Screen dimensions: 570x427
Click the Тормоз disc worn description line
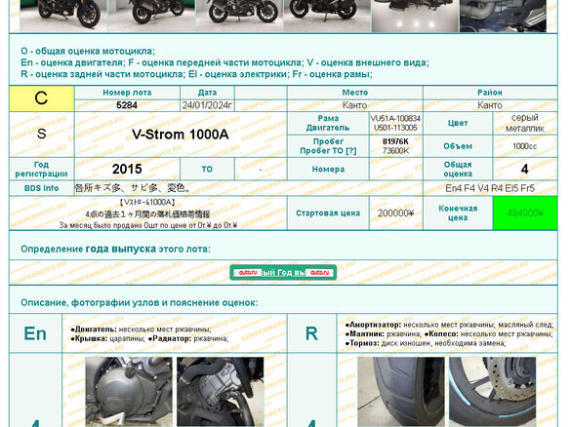426,343
